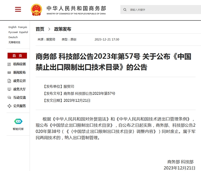Click the 政策发布 breadcrumb link
The width and height of the screenshot is (201, 171).
coord(62,29)
